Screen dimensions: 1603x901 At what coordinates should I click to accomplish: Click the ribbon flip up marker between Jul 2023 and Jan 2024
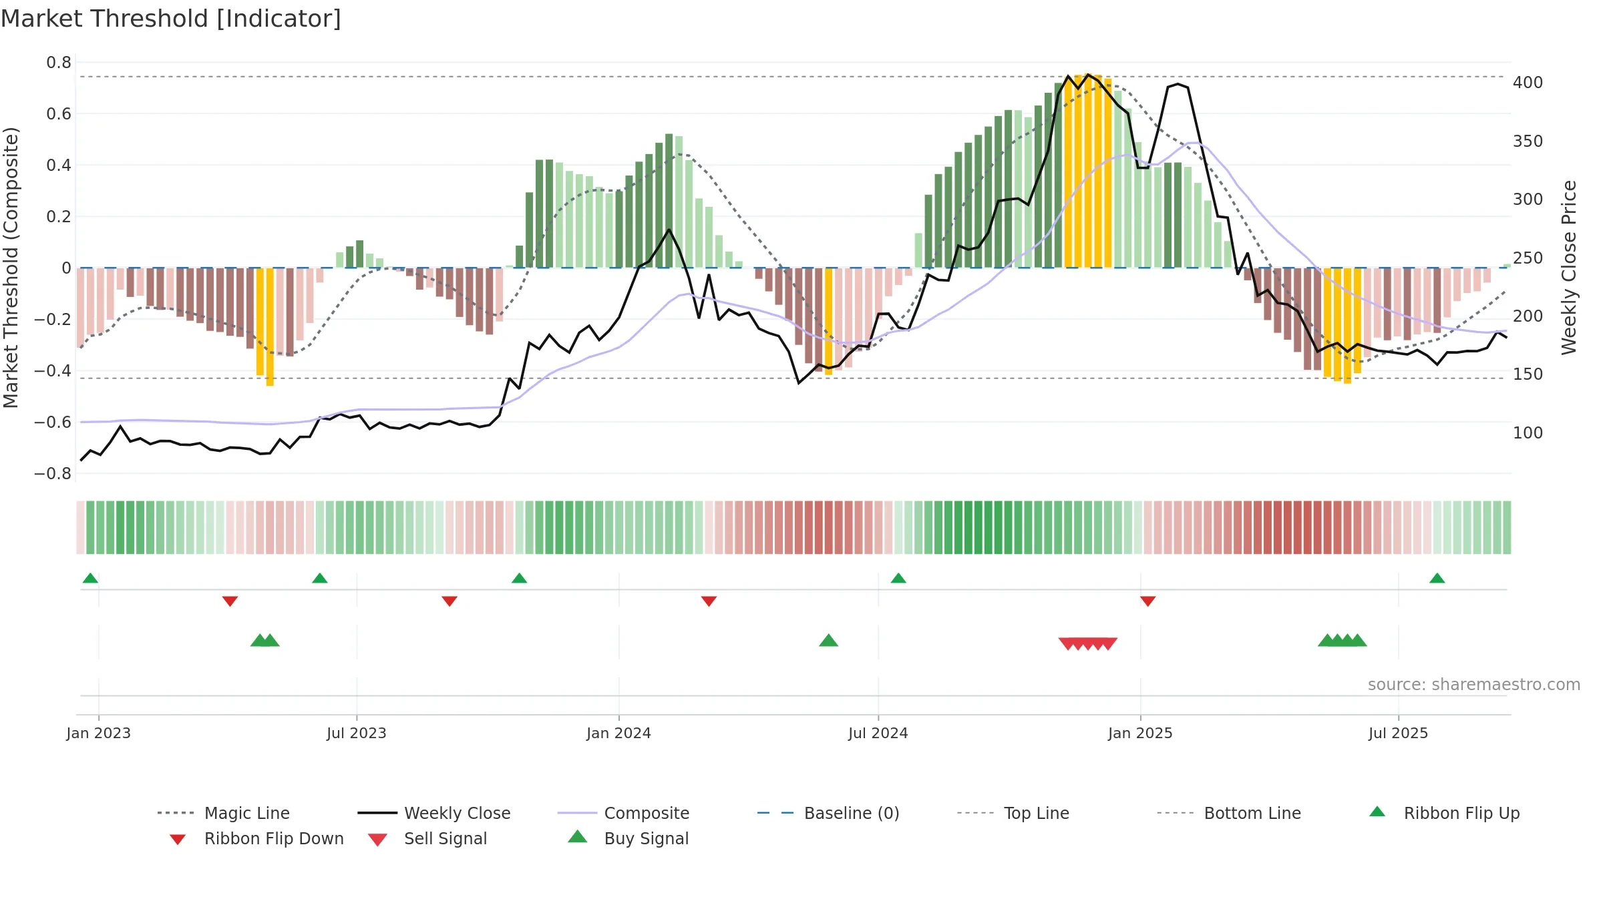[519, 578]
